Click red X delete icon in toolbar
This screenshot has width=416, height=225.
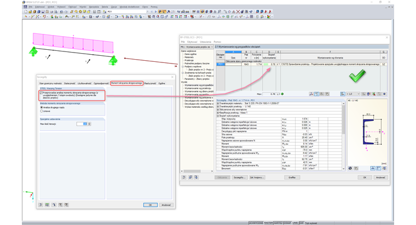click(x=238, y=11)
